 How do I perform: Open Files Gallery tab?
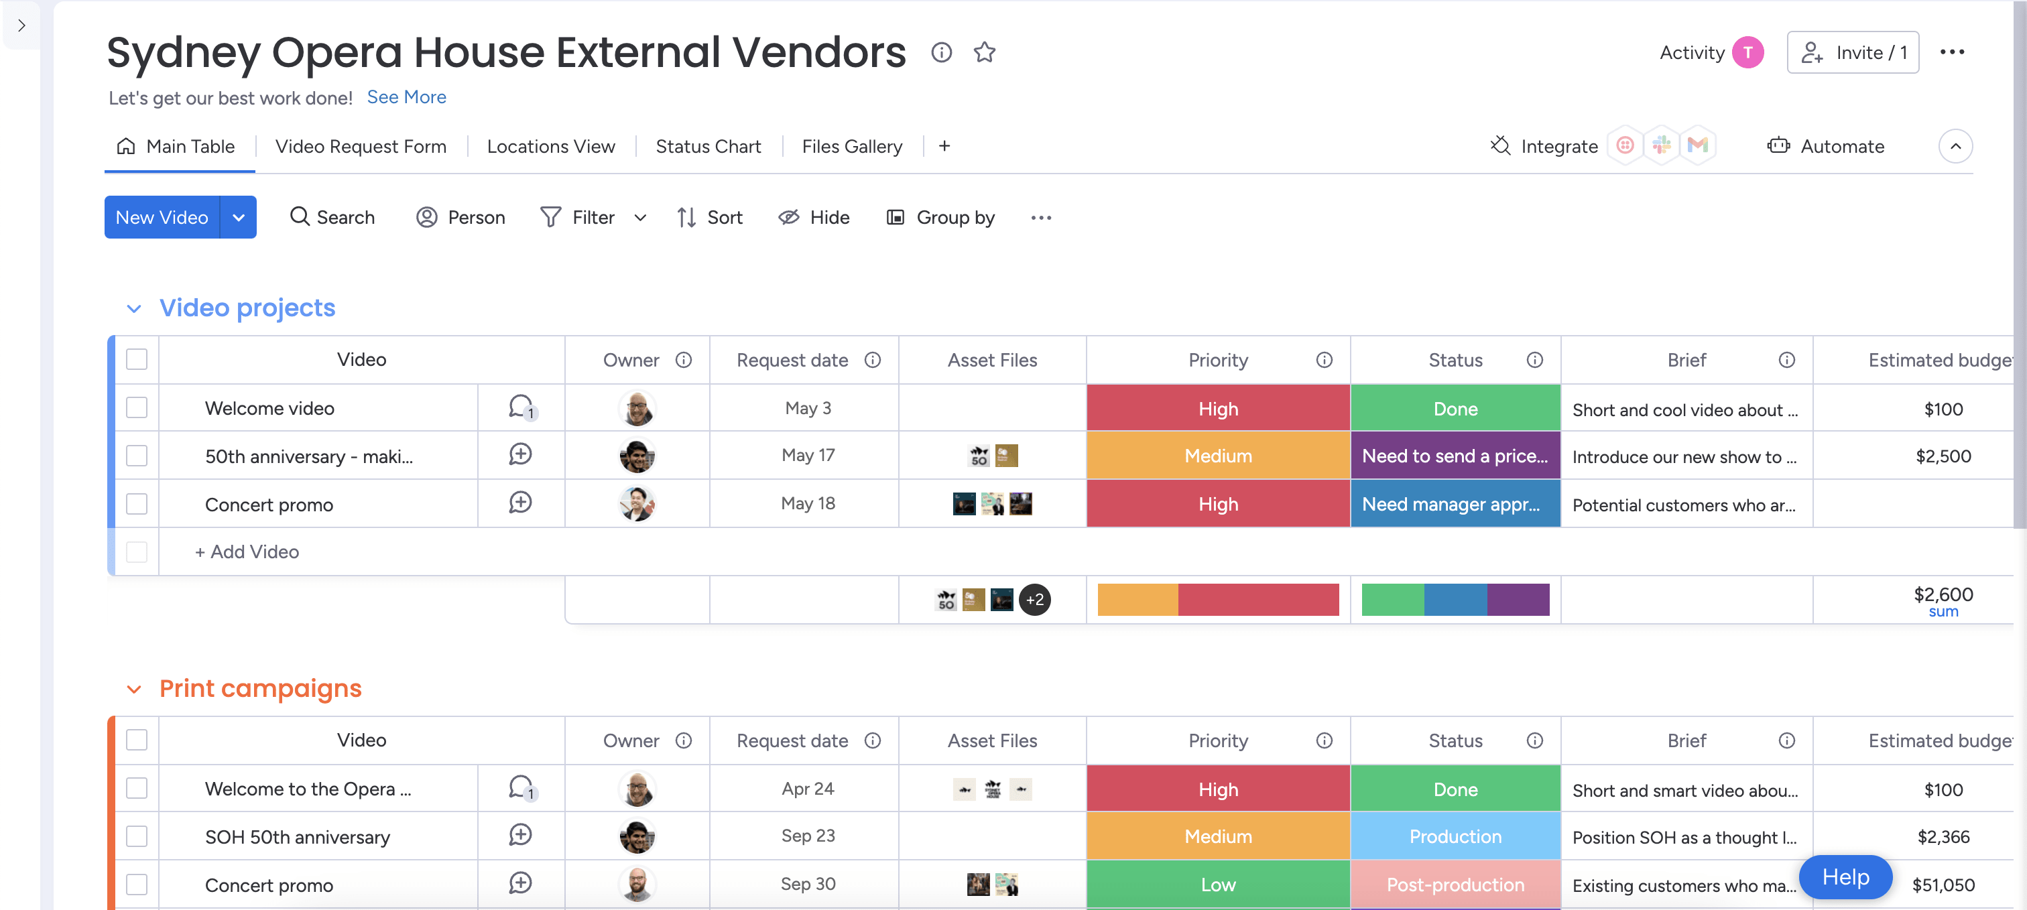coord(852,147)
